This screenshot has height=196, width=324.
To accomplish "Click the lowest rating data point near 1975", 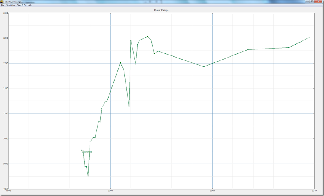I will [x=88, y=176].
